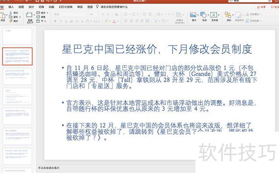This screenshot has width=279, height=173.
Task: Click the clear formatting icon
Action: 117,14
